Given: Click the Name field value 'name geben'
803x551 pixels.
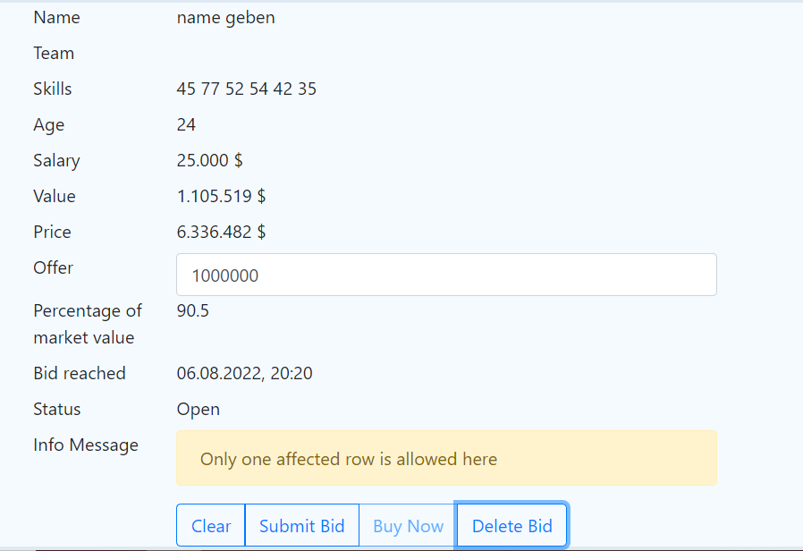Looking at the screenshot, I should click(225, 17).
